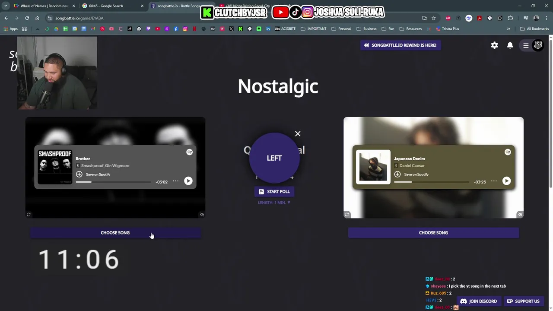Open the Instagram bookmark icon
This screenshot has height=311, width=553.
click(185, 29)
